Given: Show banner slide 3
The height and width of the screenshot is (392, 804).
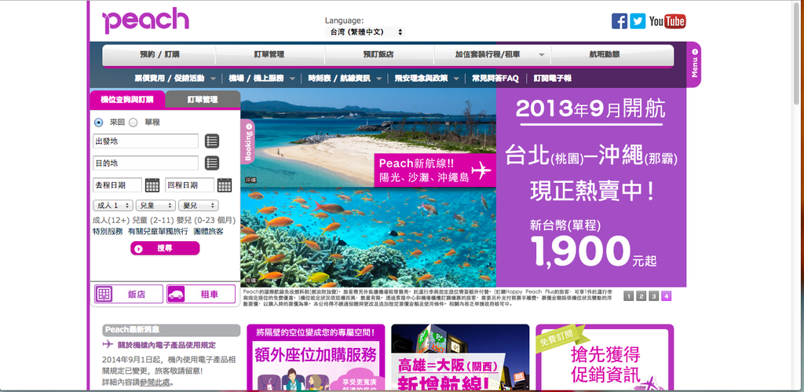Looking at the screenshot, I should pyautogui.click(x=653, y=295).
